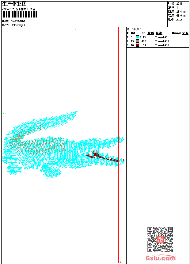Image resolution: width=190 pixels, height=264 pixels.
Task: Click the Thread #10 description
Action: click(162, 45)
